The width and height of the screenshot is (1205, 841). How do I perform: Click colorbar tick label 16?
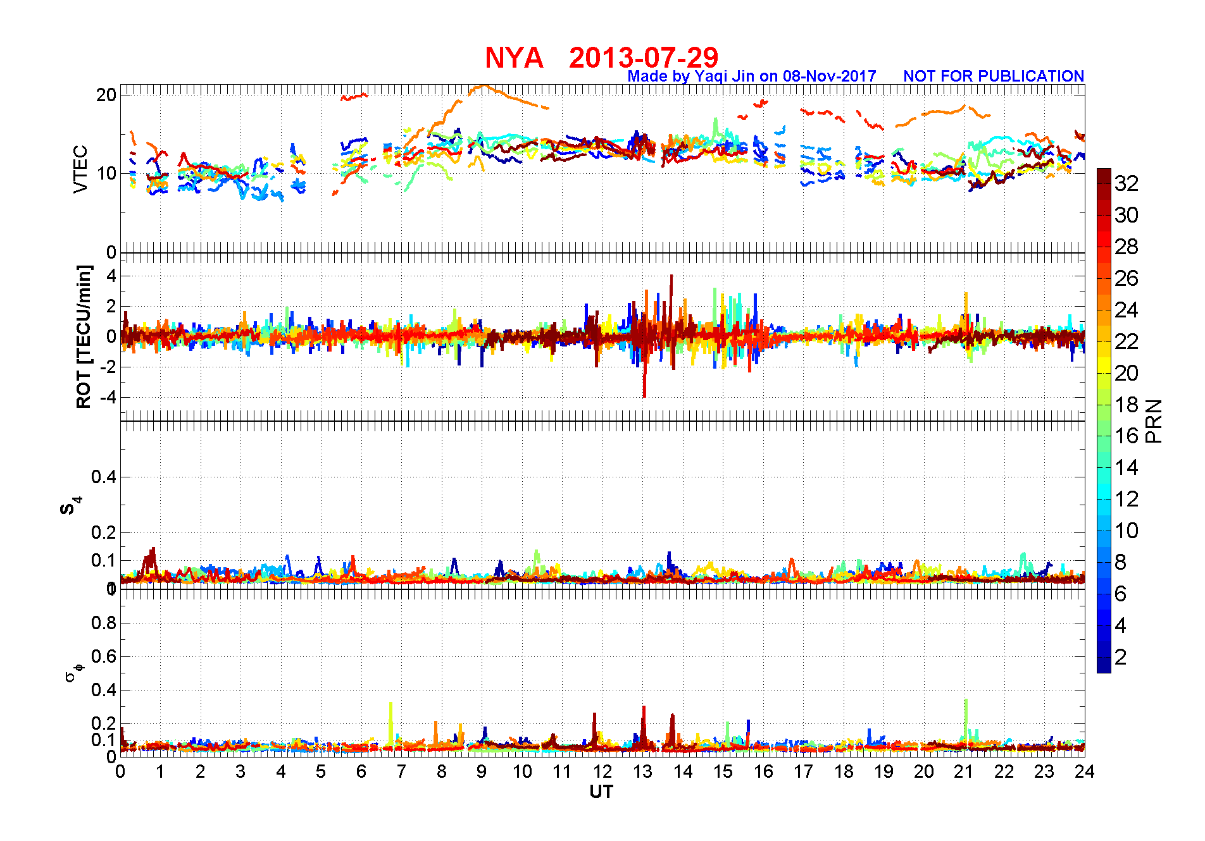[1127, 436]
